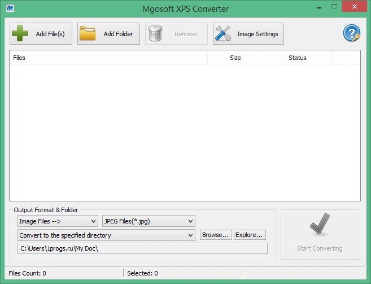Screen dimensions: 371x284
Task: Close the Mgosoft XPS Converter window
Action: point(354,6)
